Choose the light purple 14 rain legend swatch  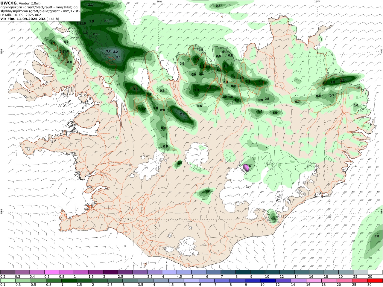click(x=298, y=280)
